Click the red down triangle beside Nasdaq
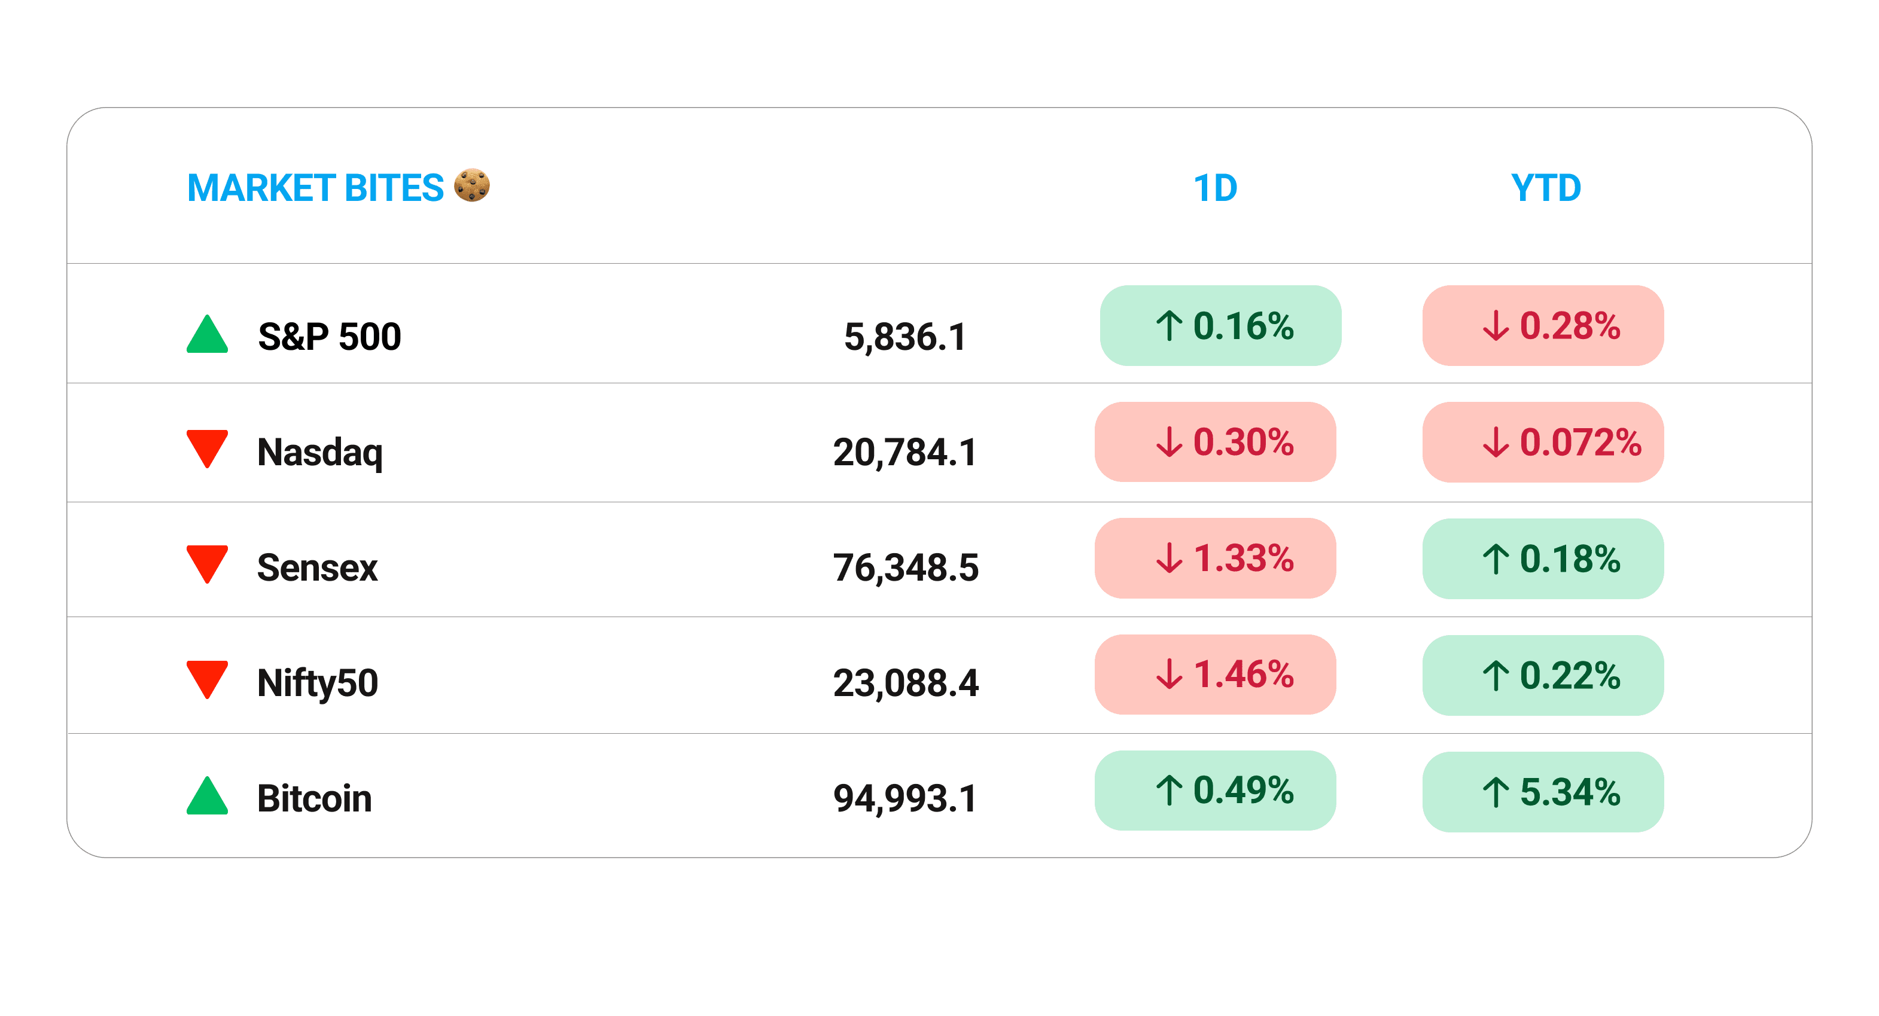This screenshot has height=1016, width=1879. click(x=207, y=447)
